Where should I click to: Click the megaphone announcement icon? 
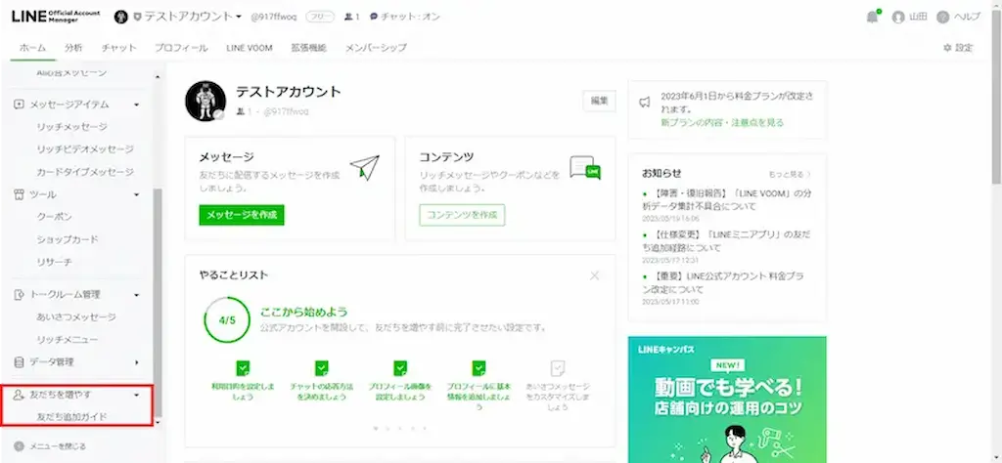pos(646,102)
